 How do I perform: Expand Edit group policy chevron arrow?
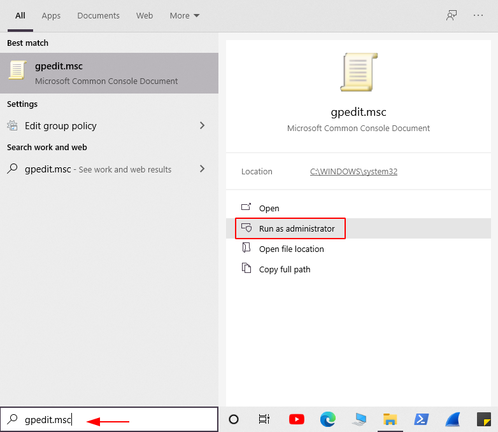coord(202,126)
